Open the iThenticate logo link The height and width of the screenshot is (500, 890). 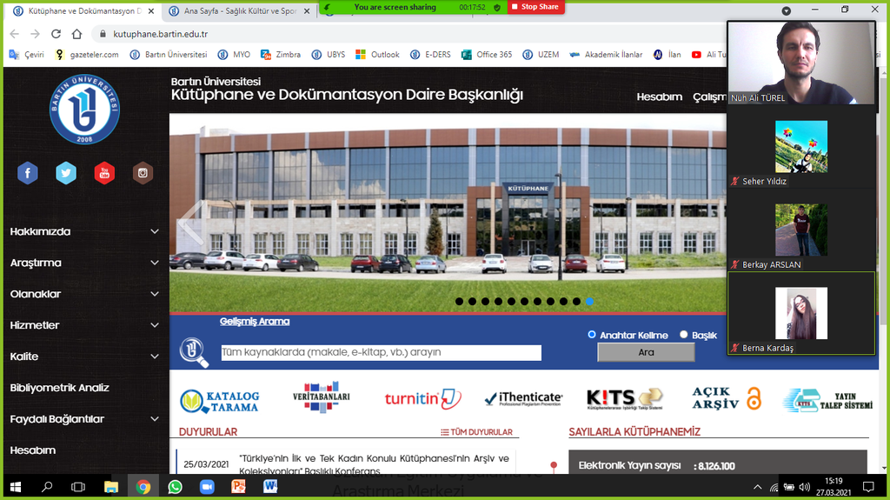pos(523,399)
